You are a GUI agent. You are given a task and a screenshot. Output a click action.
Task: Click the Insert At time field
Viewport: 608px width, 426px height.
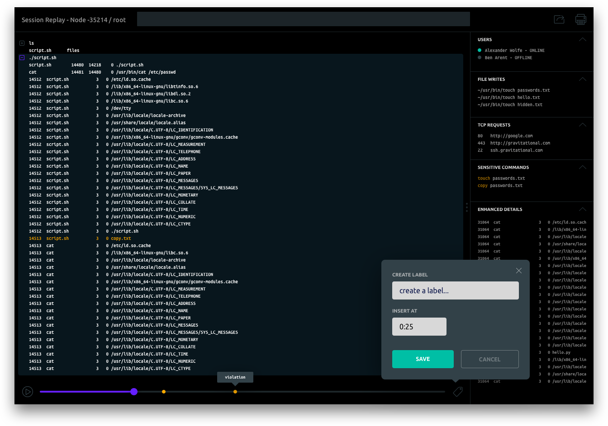(419, 327)
